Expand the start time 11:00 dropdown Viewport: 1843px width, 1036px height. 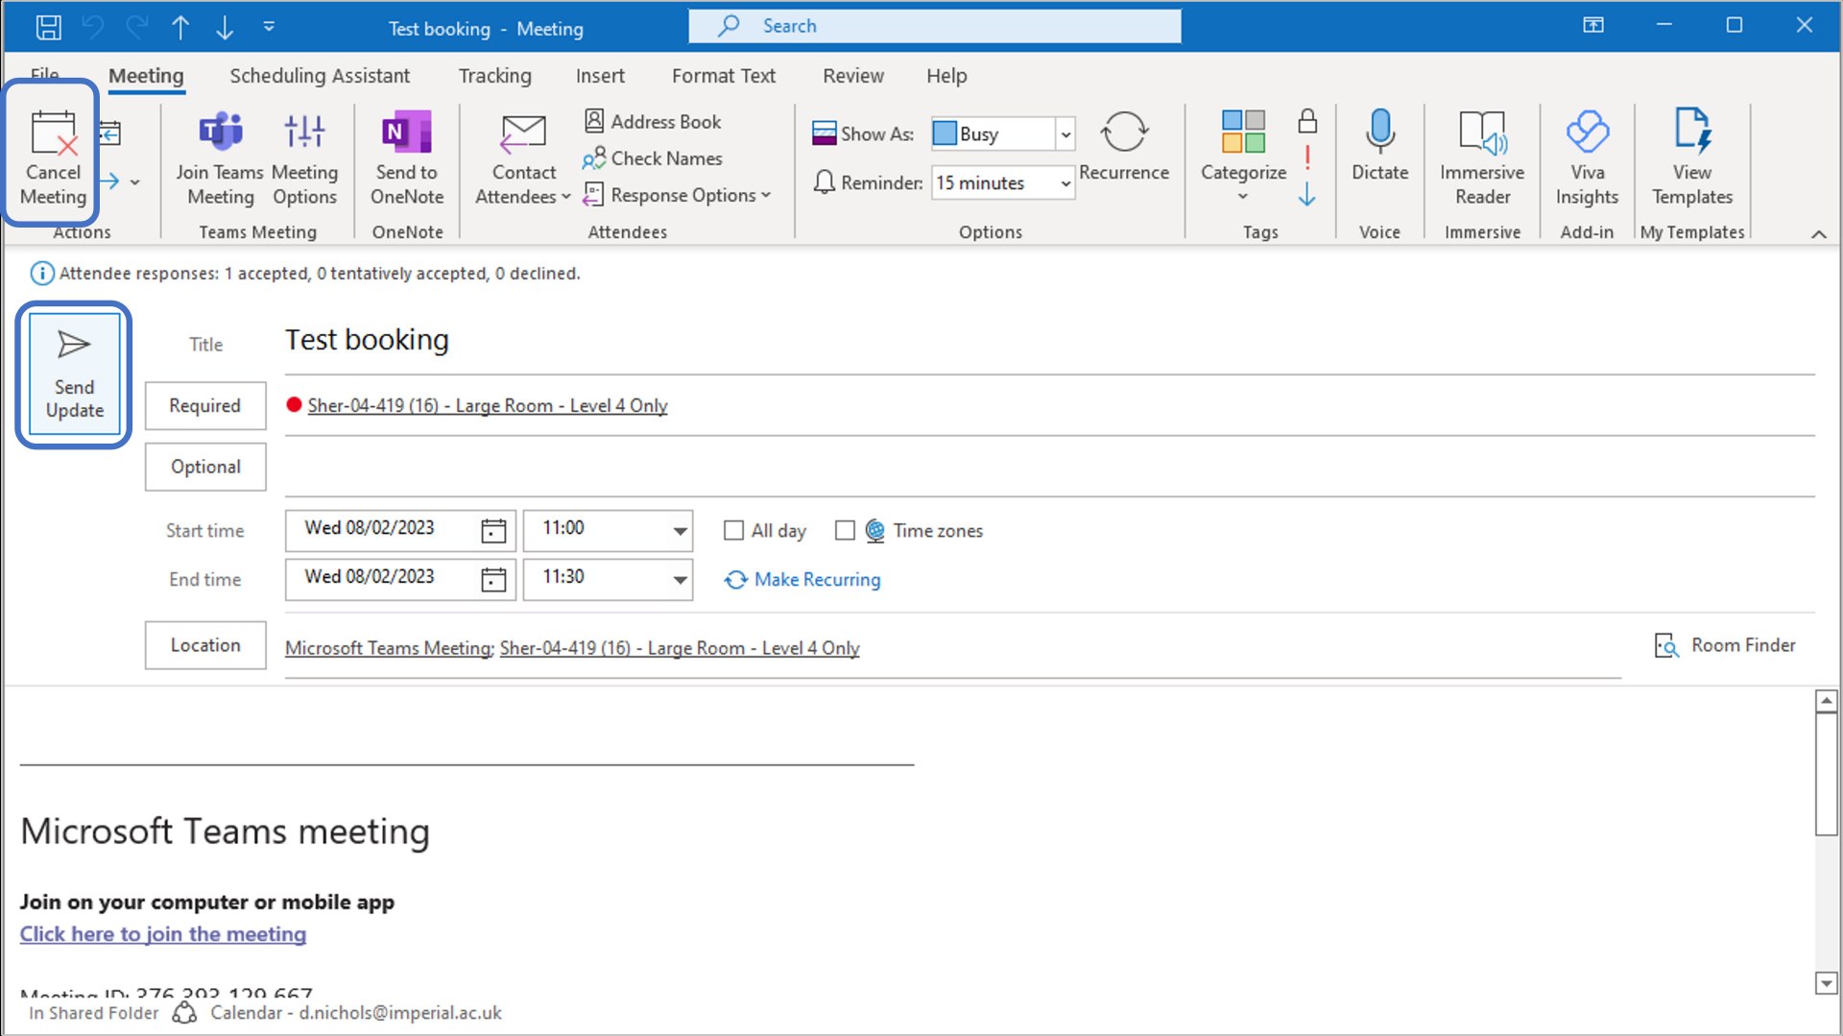coord(680,531)
